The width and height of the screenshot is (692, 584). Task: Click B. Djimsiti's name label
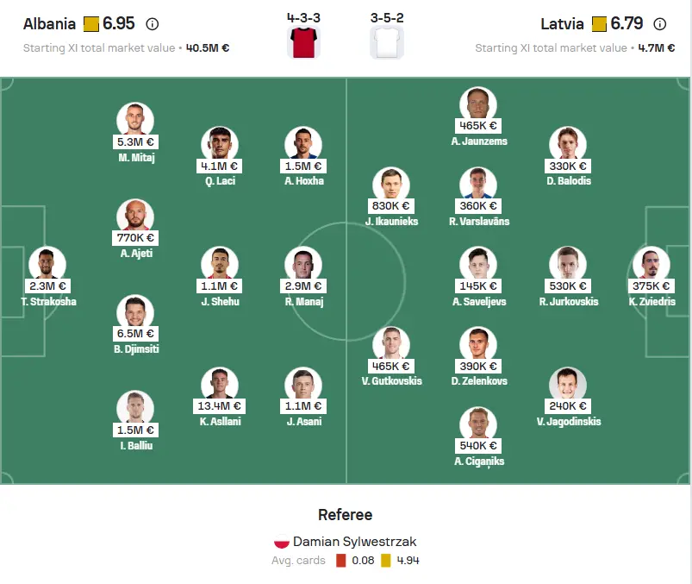point(136,349)
